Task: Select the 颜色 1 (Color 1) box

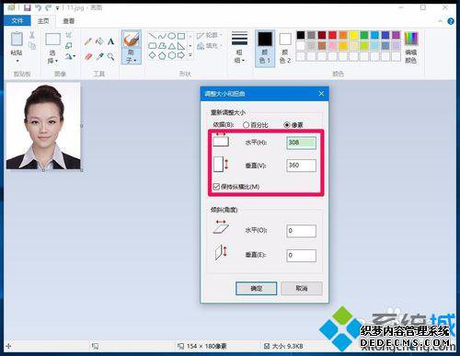Action: pyautogui.click(x=265, y=48)
